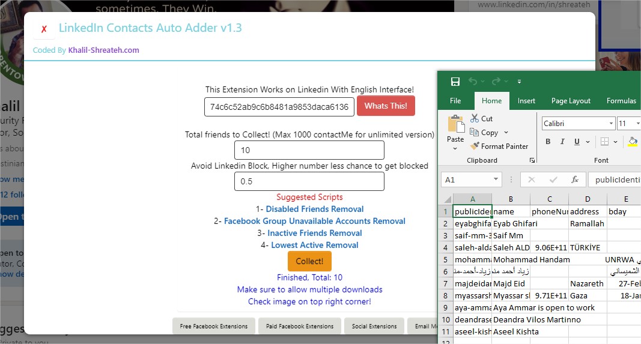Select column C header
The image size is (641, 344).
550,199
